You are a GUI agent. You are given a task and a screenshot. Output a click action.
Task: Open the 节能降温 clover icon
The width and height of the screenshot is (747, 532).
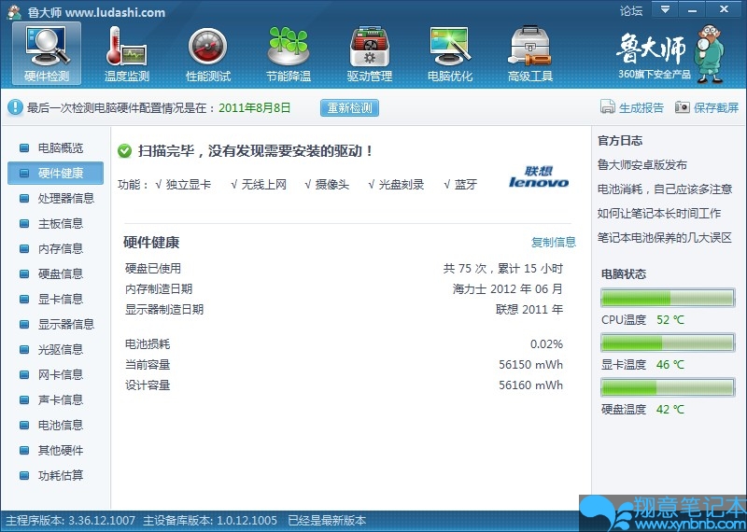(x=289, y=53)
